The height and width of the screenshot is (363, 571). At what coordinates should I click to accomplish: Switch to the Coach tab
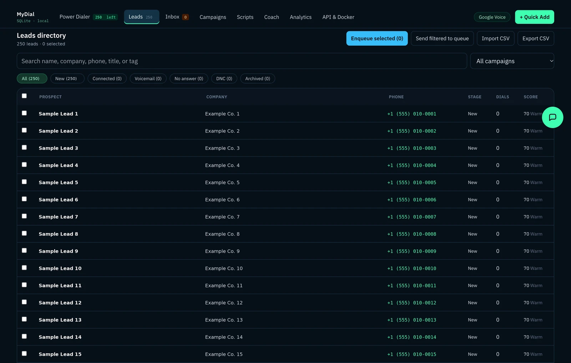coord(272,17)
